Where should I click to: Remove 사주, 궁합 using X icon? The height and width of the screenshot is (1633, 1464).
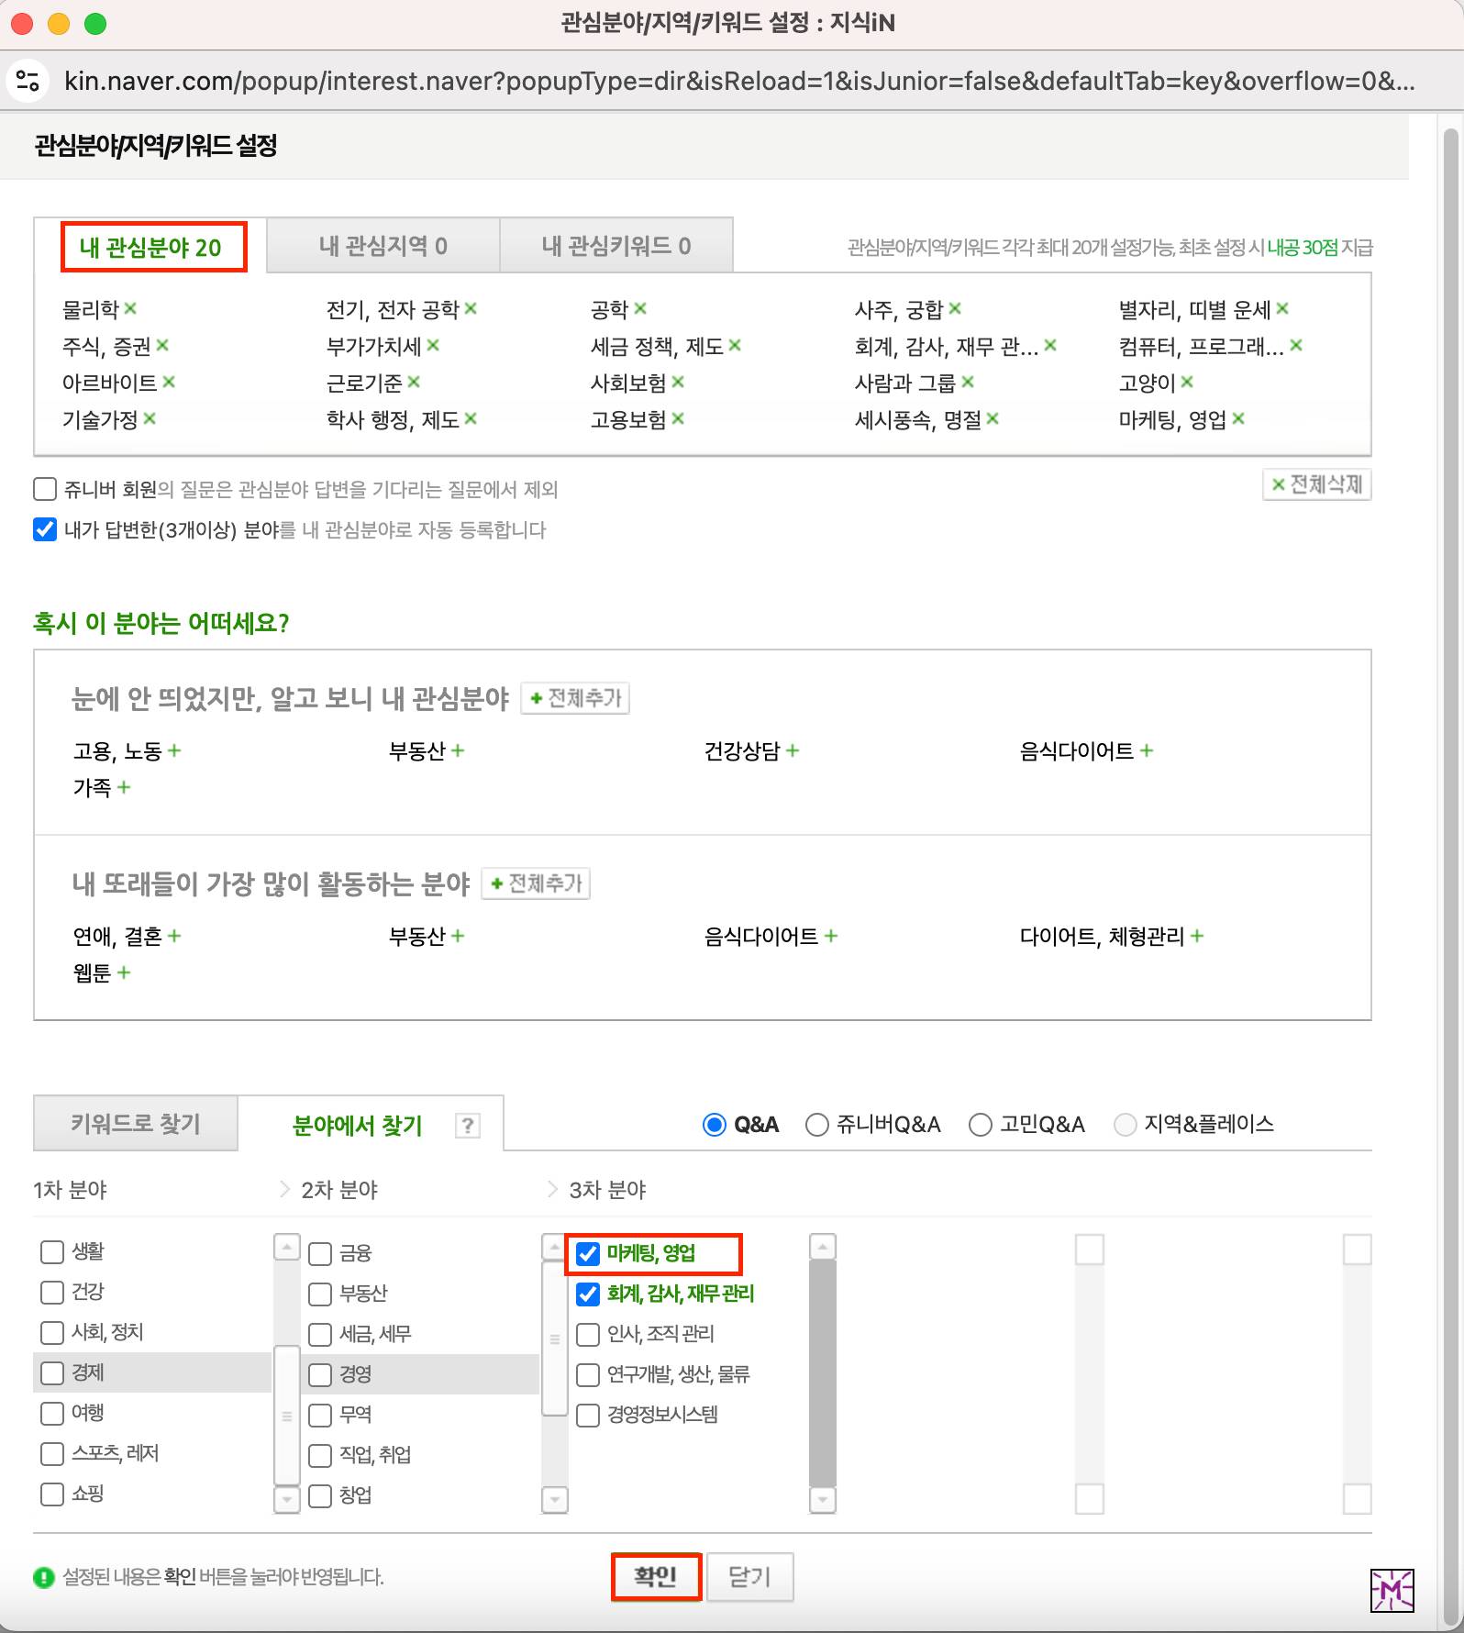click(x=955, y=309)
